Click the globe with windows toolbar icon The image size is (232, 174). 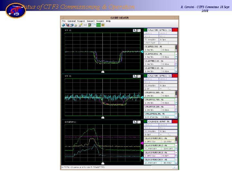(72, 25)
